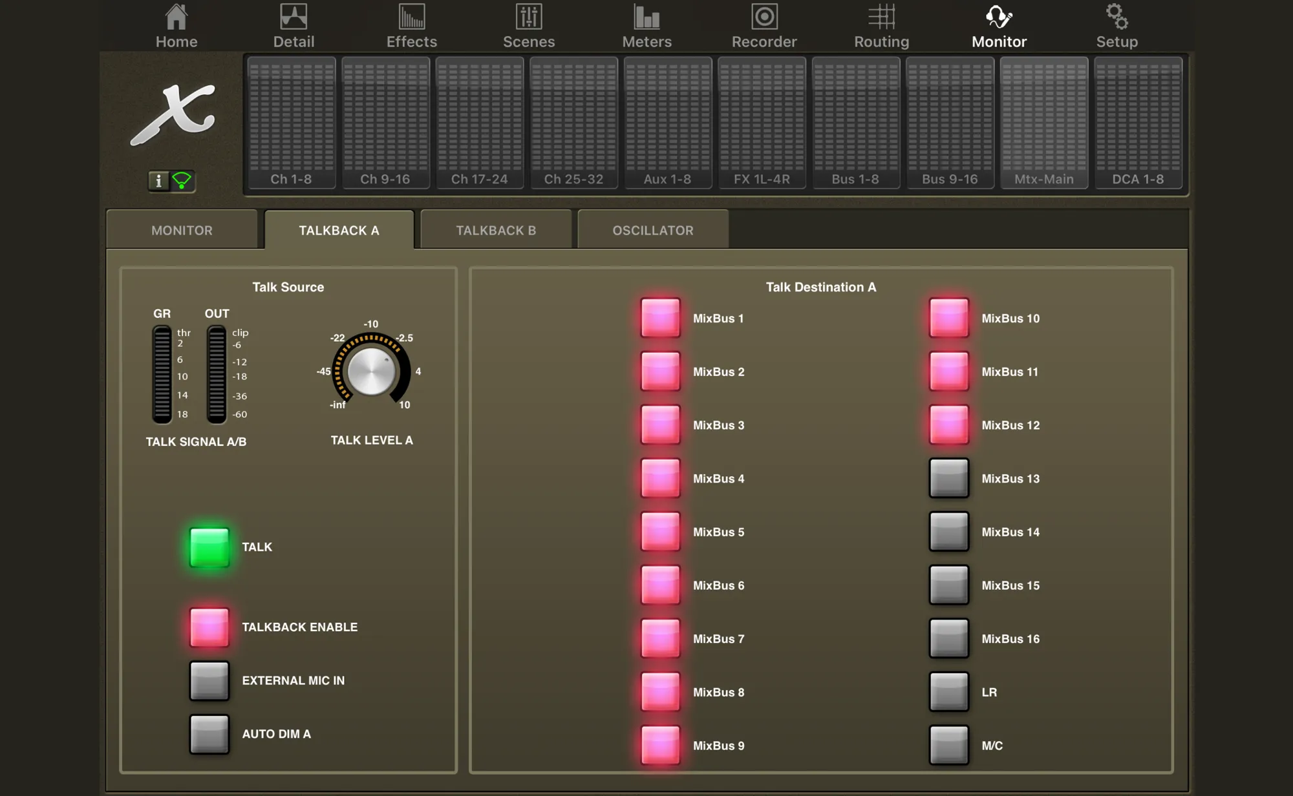Click the info 'i' icon

(x=158, y=181)
